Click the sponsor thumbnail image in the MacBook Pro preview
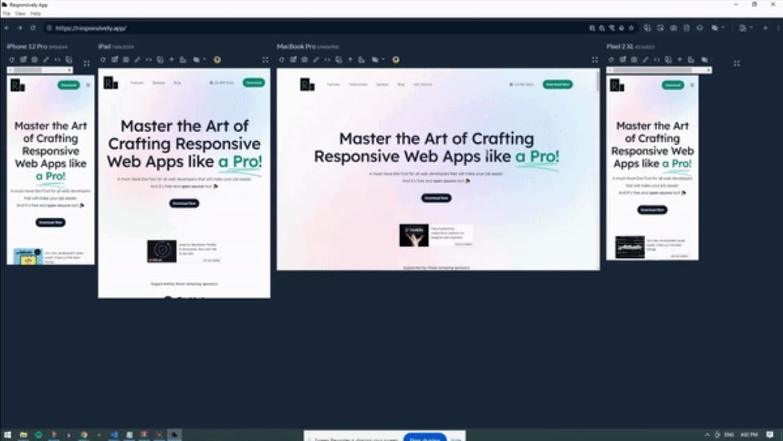783x441 pixels. (x=414, y=235)
